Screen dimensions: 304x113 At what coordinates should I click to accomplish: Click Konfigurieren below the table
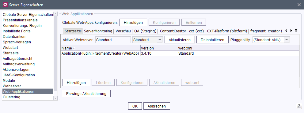click(x=132, y=83)
